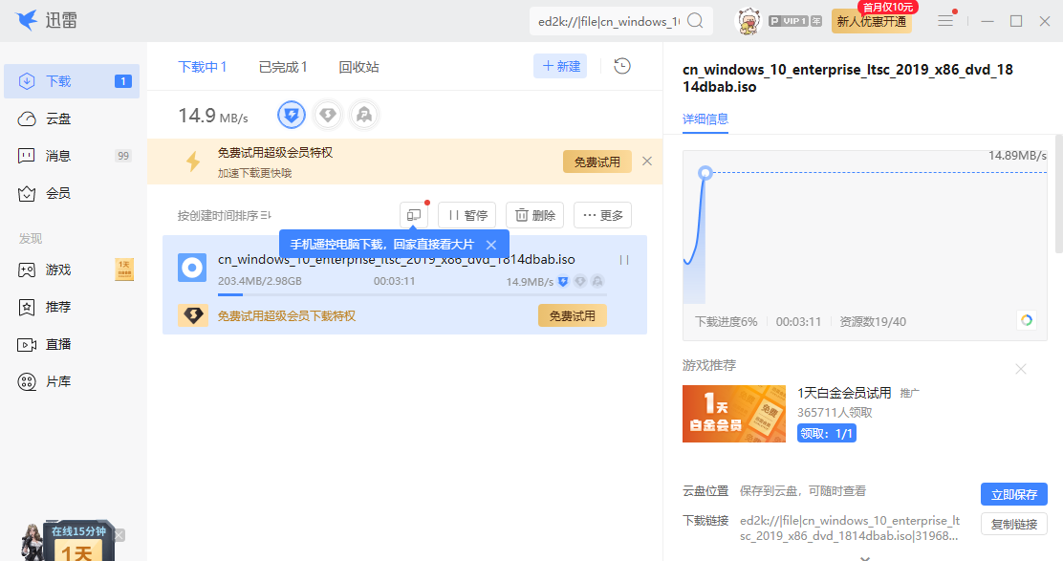Expand details with bottom chevron arrow
Screen dimensions: 1063x561
click(865, 557)
